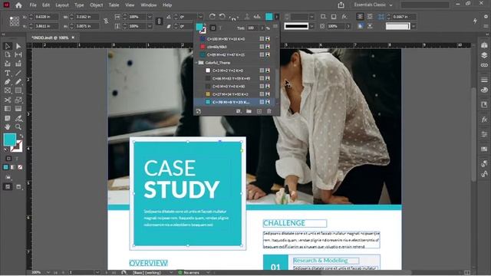Select the Line tool
This screenshot has height=276, width=491.
tap(18, 74)
